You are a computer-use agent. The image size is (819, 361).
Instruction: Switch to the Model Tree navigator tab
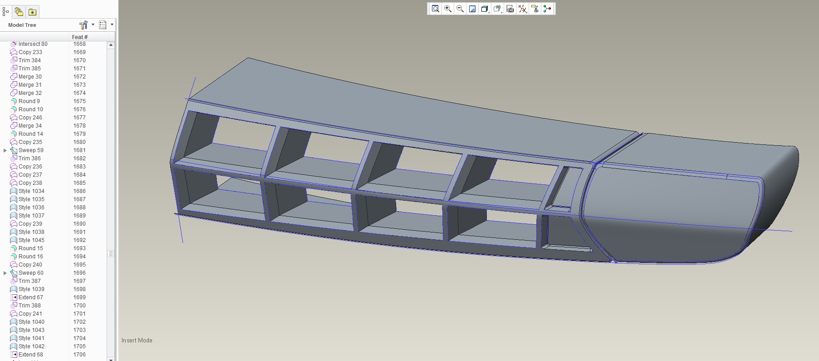tap(5, 12)
